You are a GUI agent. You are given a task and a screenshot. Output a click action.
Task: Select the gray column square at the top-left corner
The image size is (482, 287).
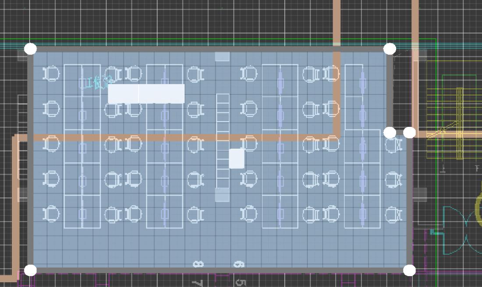coord(22,55)
